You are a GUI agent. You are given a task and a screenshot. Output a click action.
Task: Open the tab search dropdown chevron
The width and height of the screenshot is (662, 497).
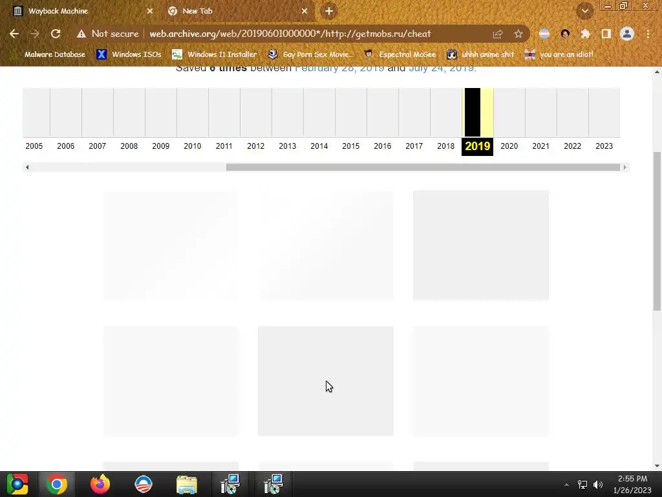[584, 11]
